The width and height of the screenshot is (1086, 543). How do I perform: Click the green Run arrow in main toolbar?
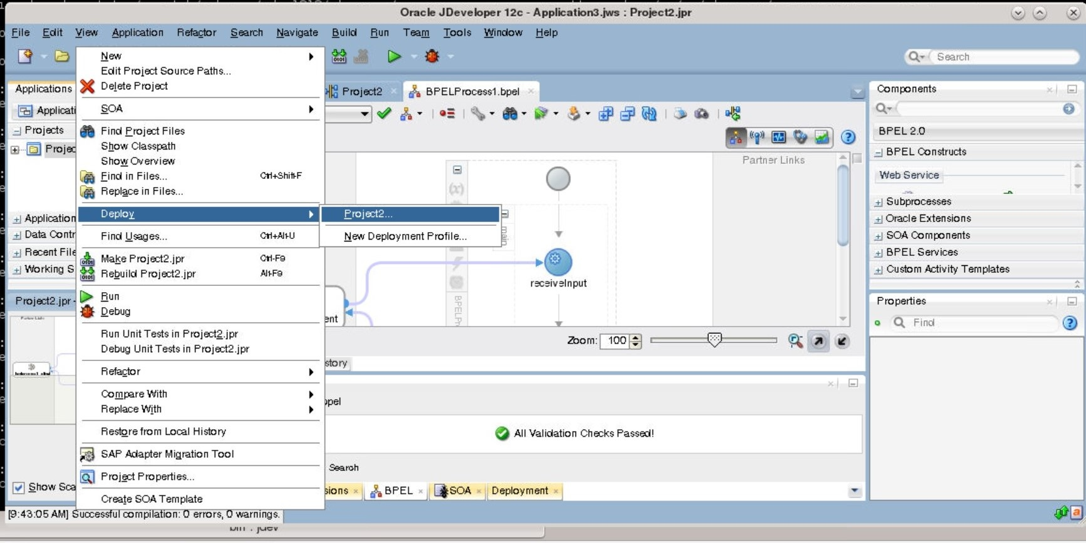394,56
